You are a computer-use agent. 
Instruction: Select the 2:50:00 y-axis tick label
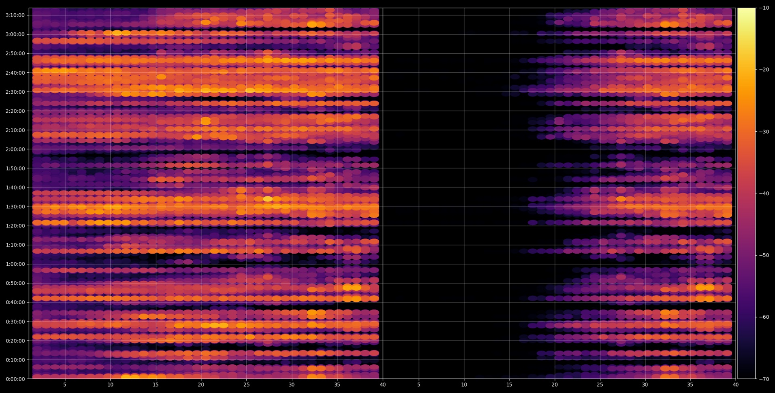[x=15, y=53]
